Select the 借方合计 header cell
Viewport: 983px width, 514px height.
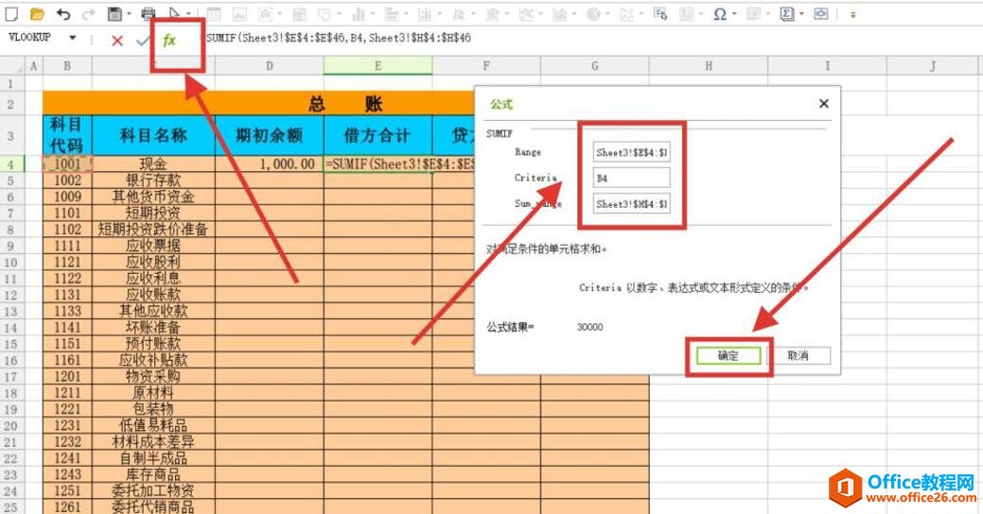click(377, 135)
